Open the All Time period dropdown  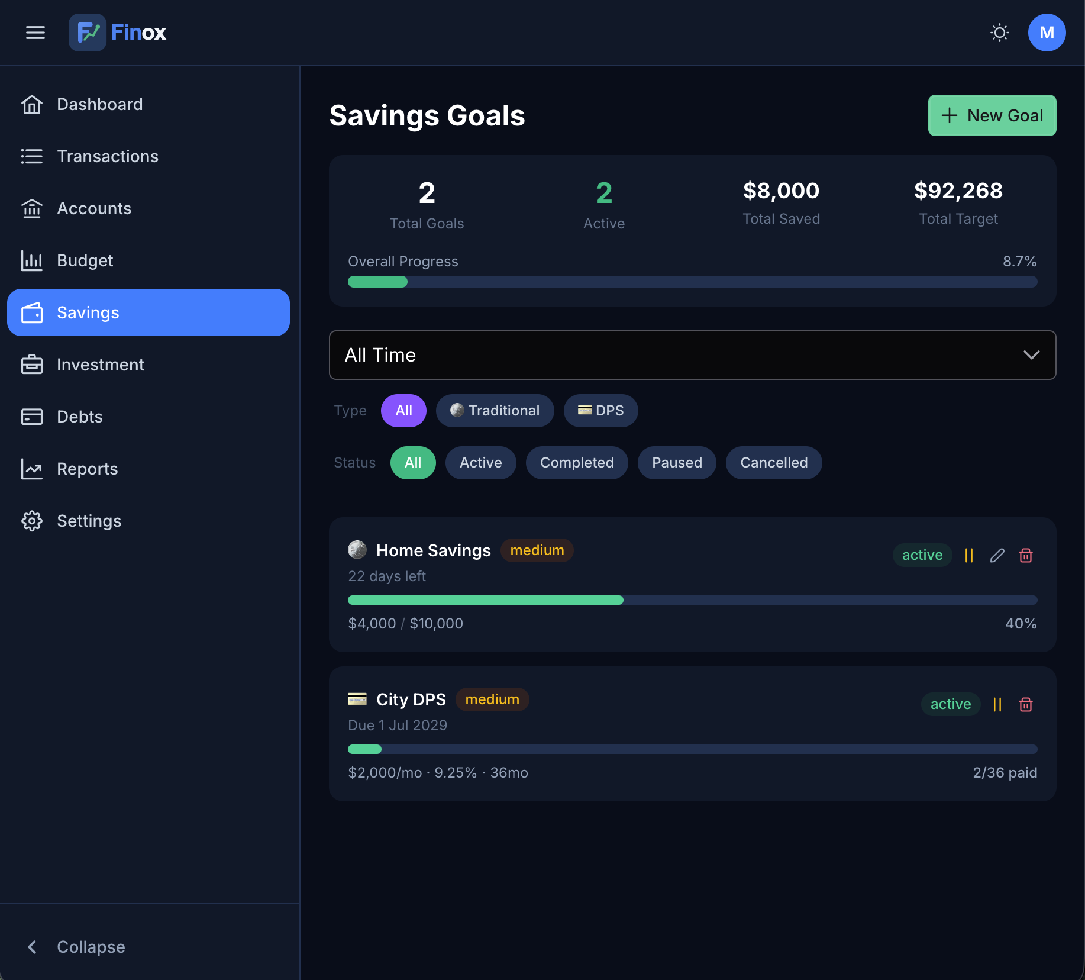692,355
